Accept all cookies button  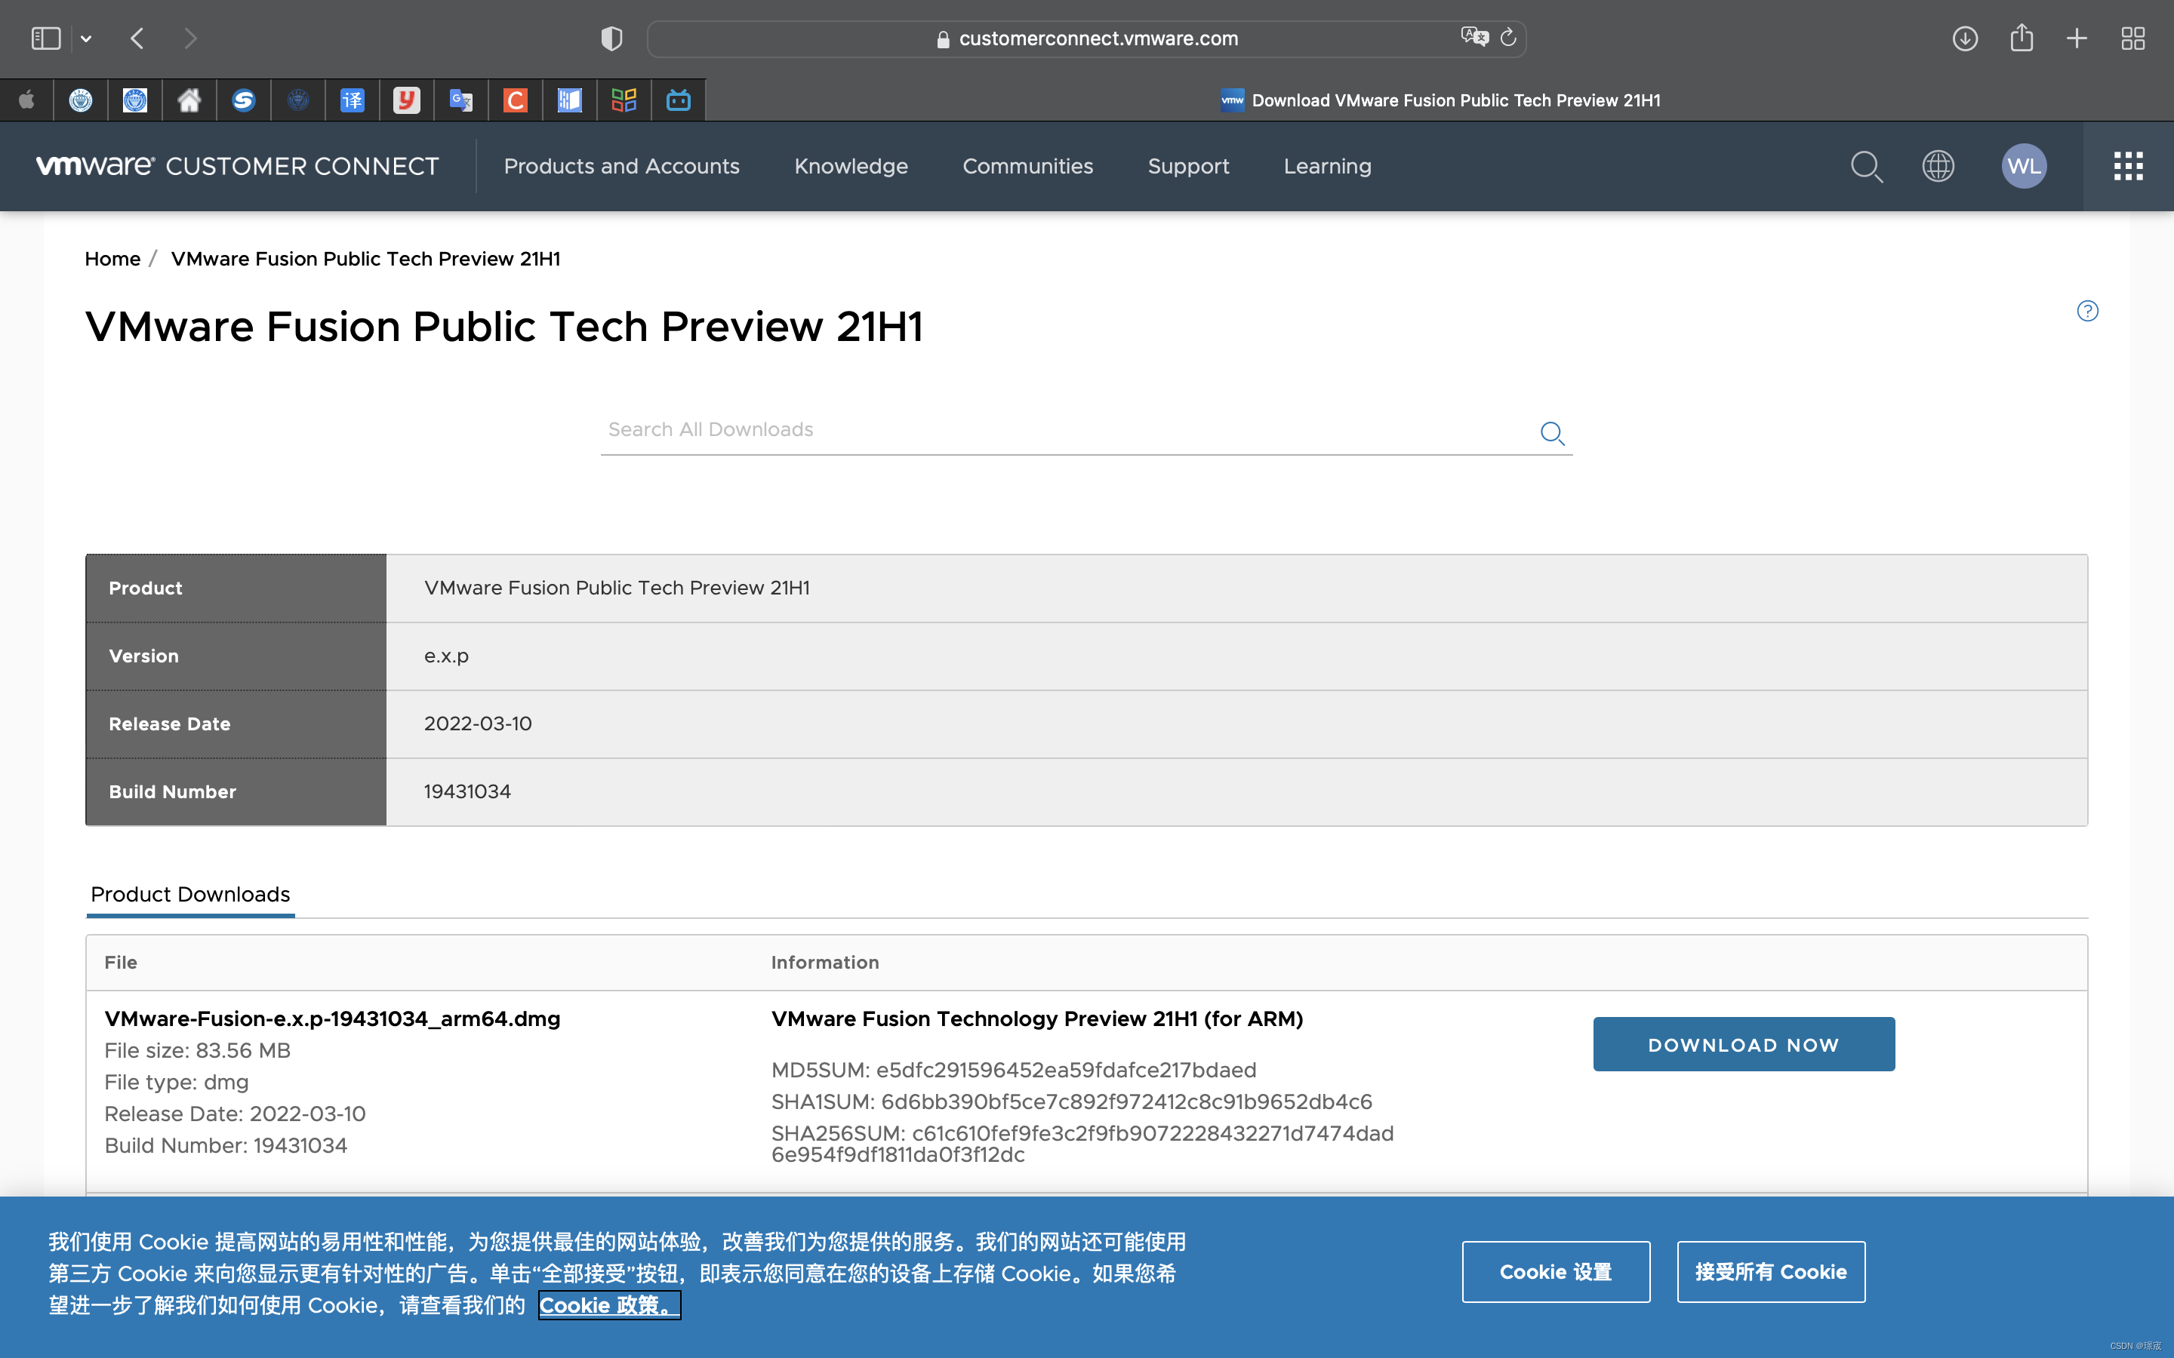pyautogui.click(x=1770, y=1270)
